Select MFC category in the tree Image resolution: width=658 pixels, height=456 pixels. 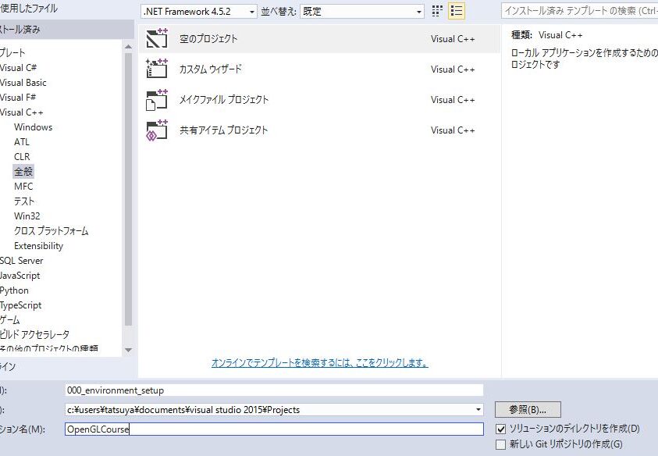pyautogui.click(x=23, y=187)
